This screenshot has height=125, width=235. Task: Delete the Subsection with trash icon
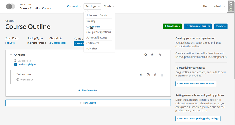pos(155,75)
